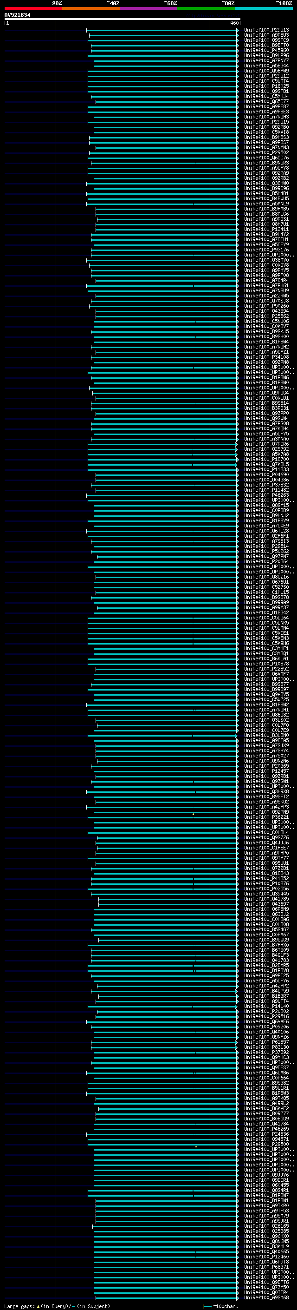Click the UniRef100_Q9STD1 entry
Screen dimensions: 297x1310
click(266, 91)
